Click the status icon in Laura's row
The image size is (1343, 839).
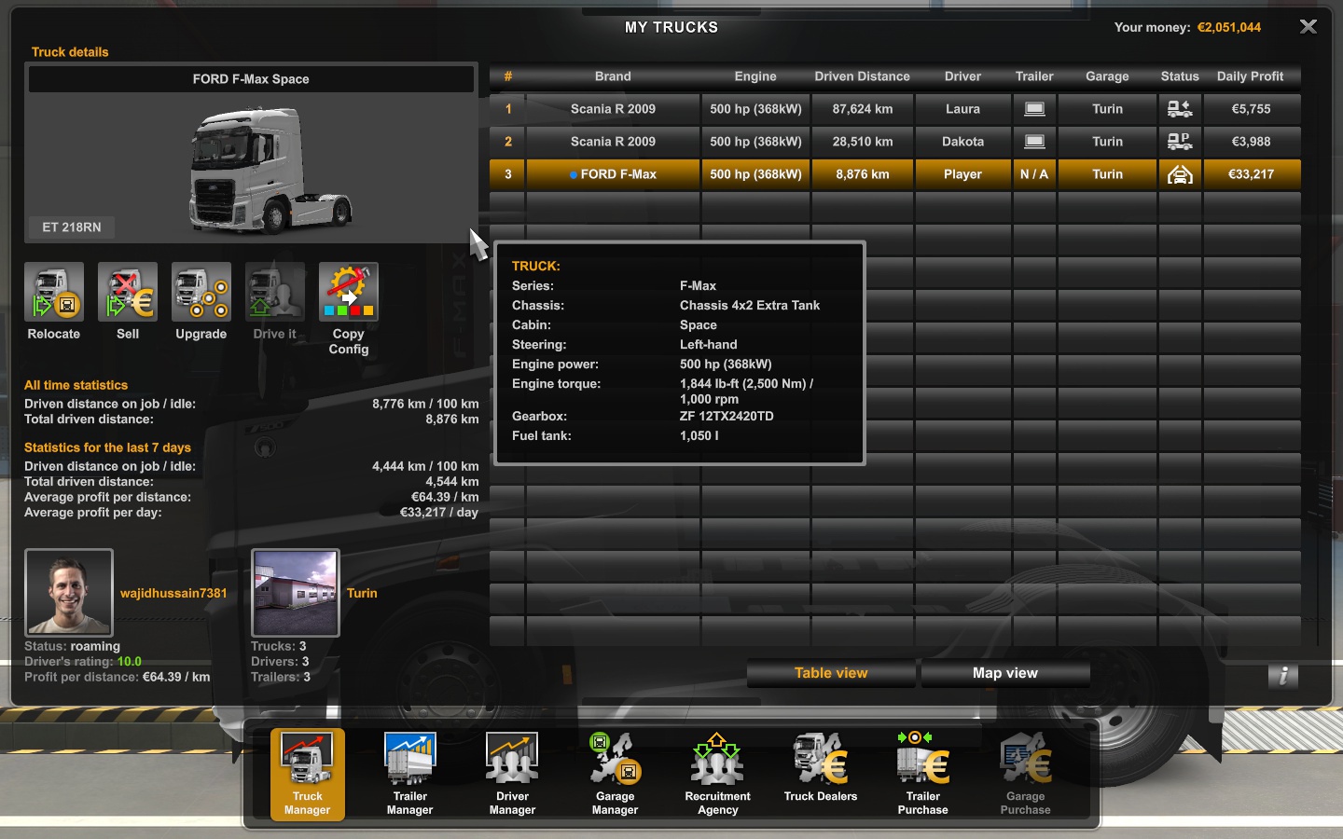(x=1180, y=109)
